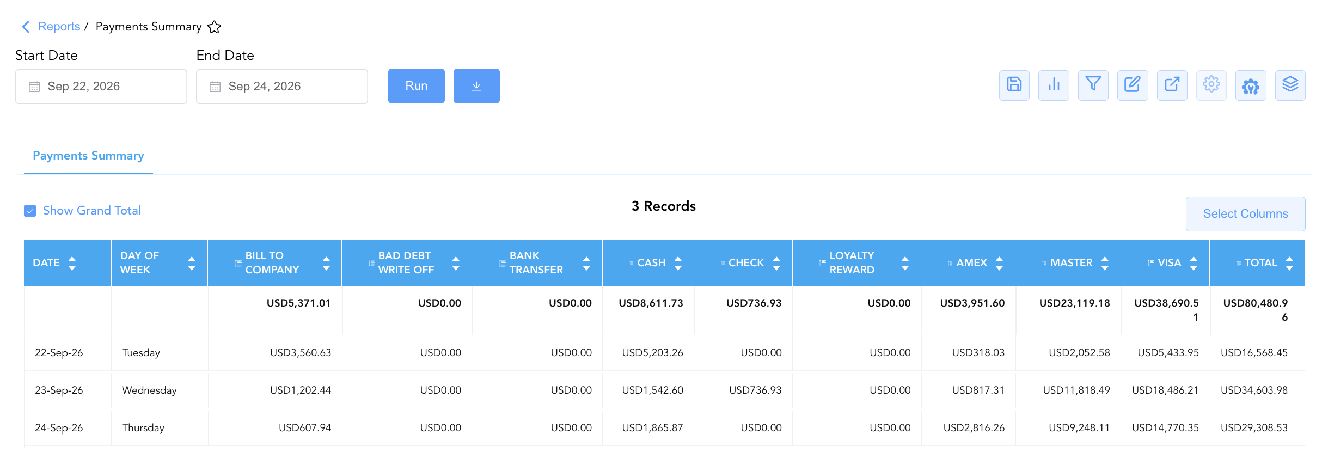Click the edit pencil icon
Viewport: 1322px width, 452px height.
click(x=1133, y=85)
